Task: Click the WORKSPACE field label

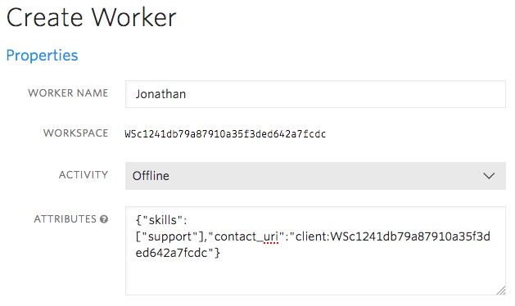Action: coord(75,133)
